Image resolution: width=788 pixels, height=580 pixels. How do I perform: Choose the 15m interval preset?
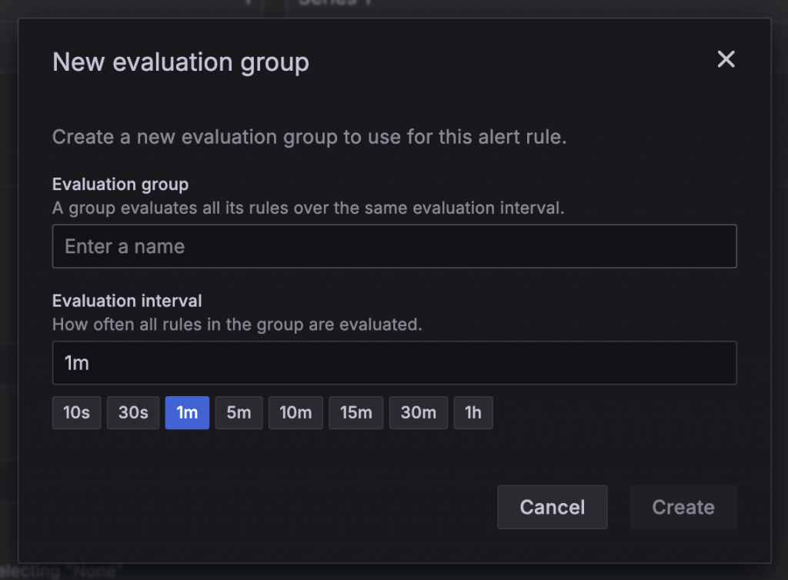[x=356, y=413]
